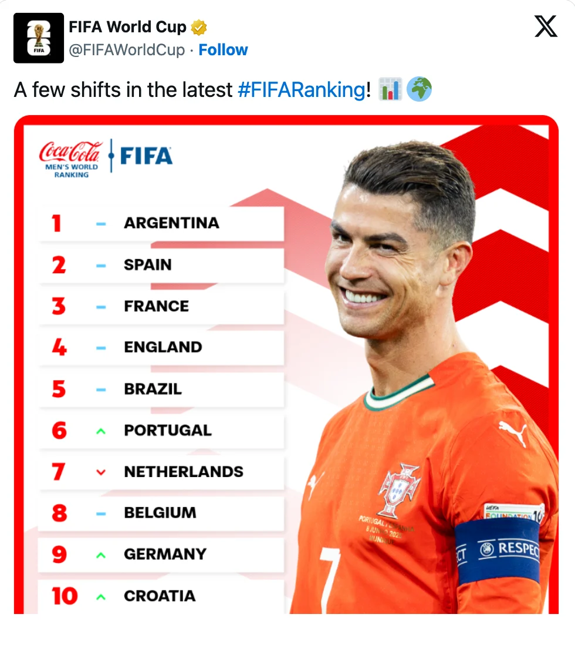Click the bar chart emoji
The width and height of the screenshot is (575, 651).
390,89
